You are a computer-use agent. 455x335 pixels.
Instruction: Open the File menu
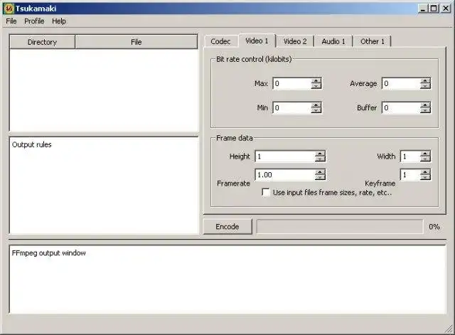(x=11, y=21)
